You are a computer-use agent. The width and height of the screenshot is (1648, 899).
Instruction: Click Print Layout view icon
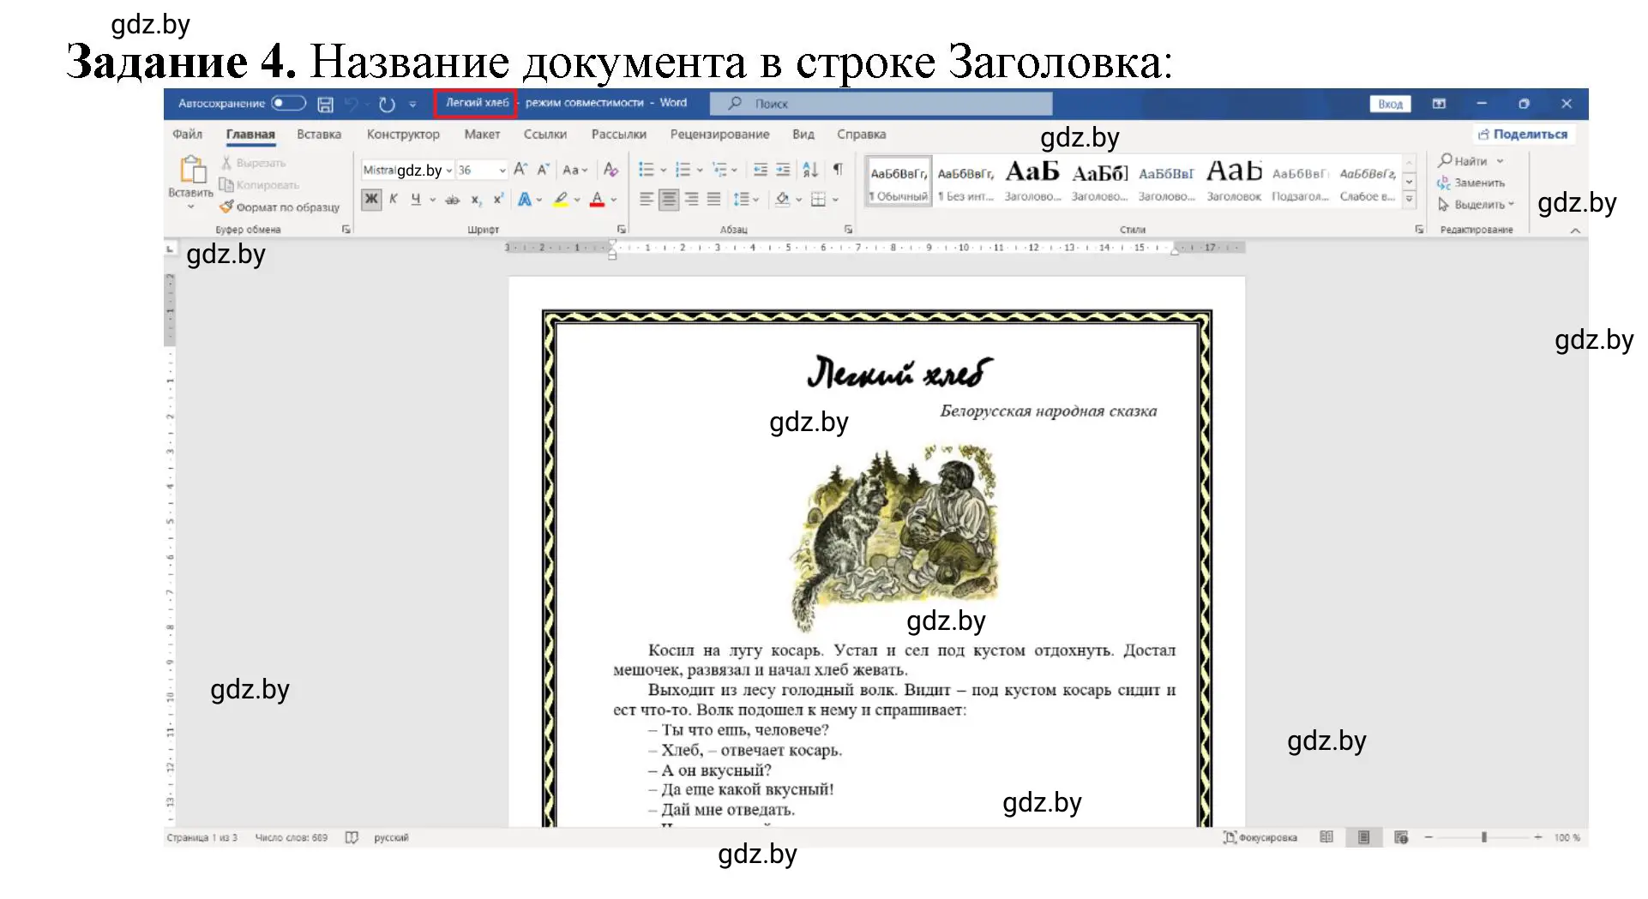(1363, 837)
